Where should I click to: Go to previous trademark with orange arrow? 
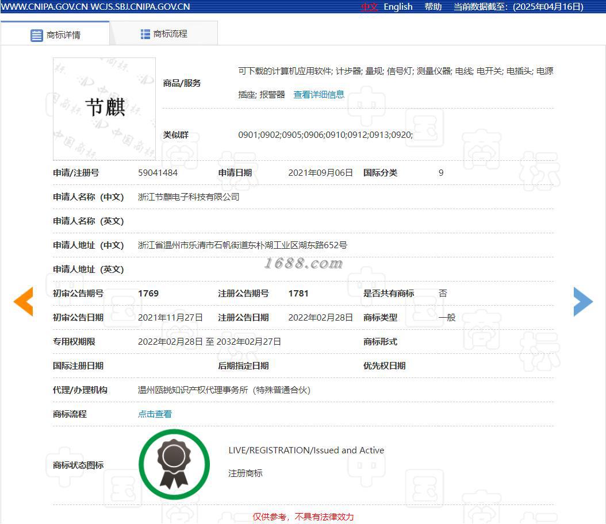23,302
